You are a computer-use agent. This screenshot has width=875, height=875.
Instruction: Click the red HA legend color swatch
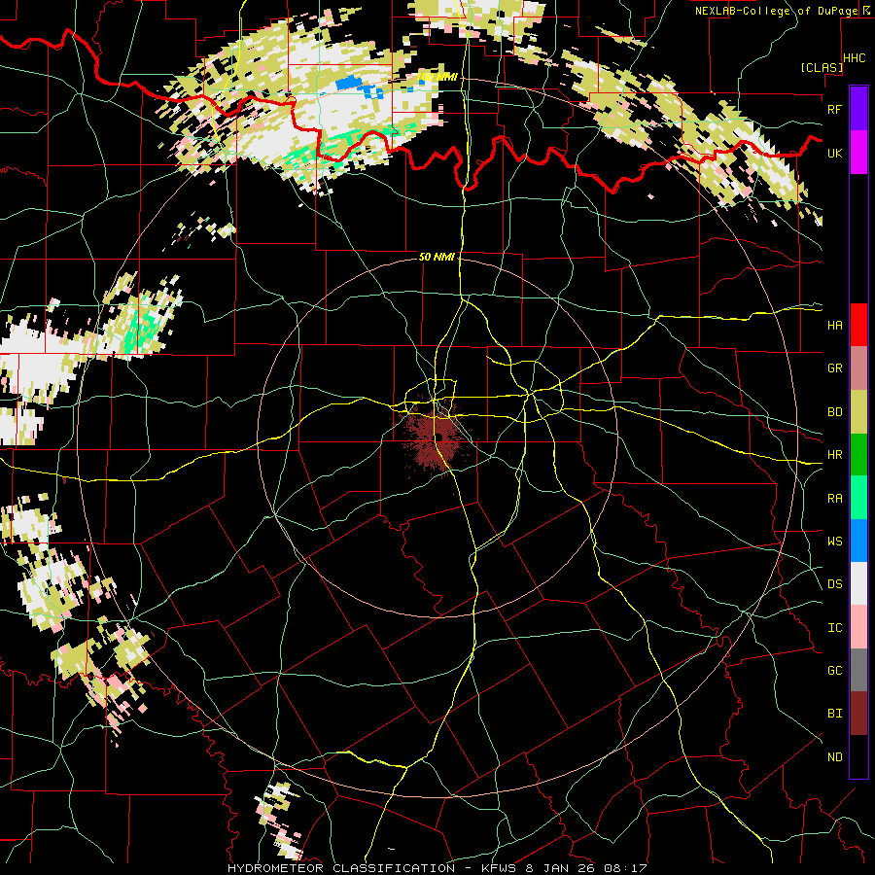(858, 325)
